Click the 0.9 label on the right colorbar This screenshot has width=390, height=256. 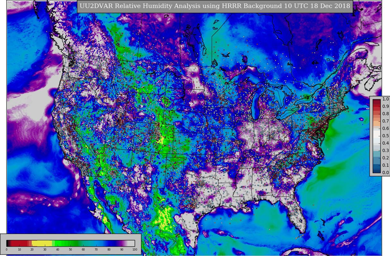point(386,106)
